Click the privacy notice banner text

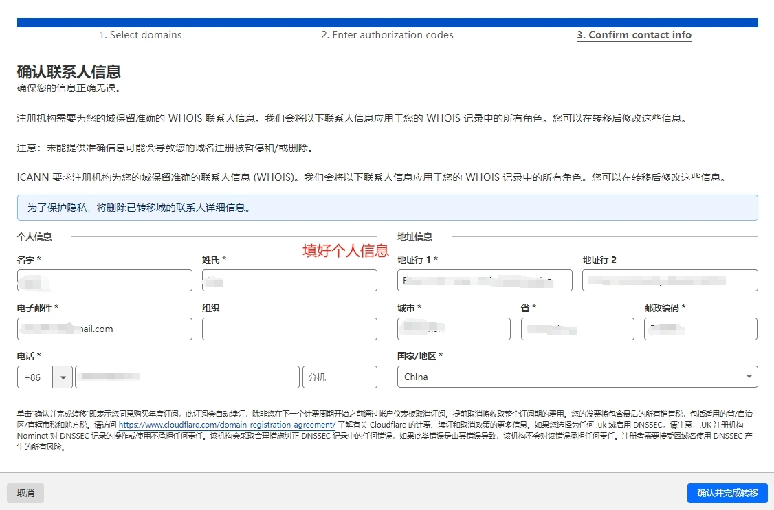click(139, 208)
